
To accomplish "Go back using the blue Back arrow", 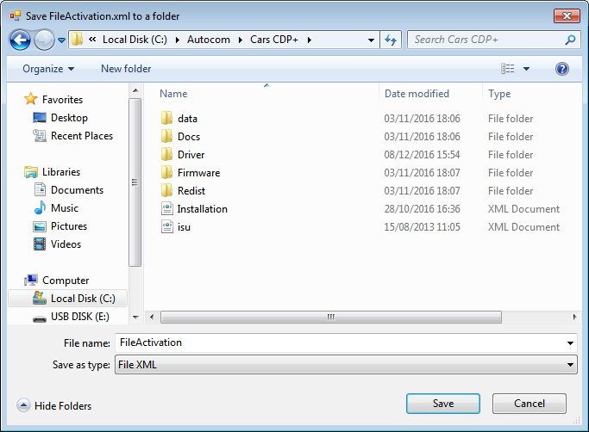I will [x=20, y=40].
